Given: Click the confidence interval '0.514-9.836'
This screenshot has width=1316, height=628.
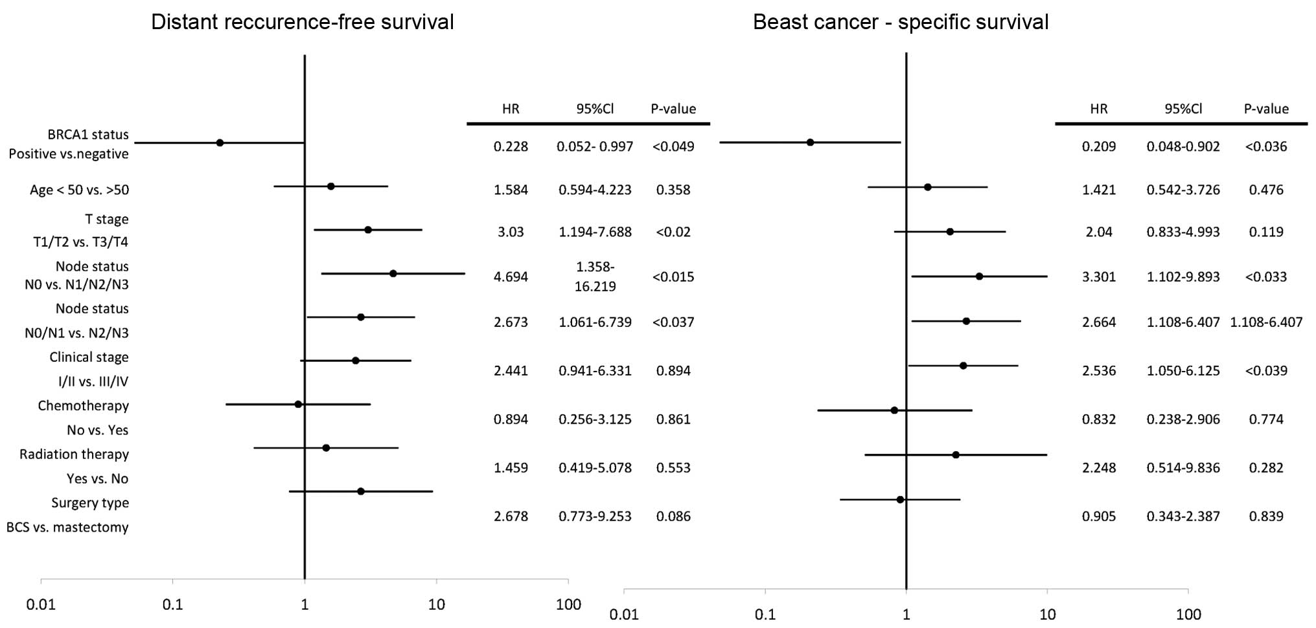Looking at the screenshot, I should coord(1183,468).
